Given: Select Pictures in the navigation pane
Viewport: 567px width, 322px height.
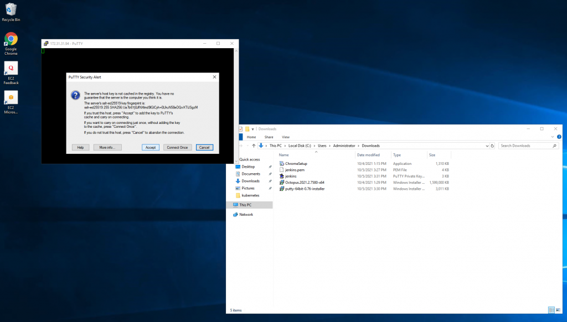Looking at the screenshot, I should click(248, 188).
